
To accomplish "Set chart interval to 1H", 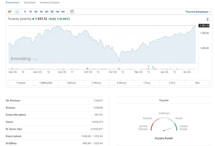I will (41, 12).
